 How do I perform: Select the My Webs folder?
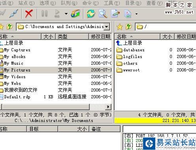point(12,83)
